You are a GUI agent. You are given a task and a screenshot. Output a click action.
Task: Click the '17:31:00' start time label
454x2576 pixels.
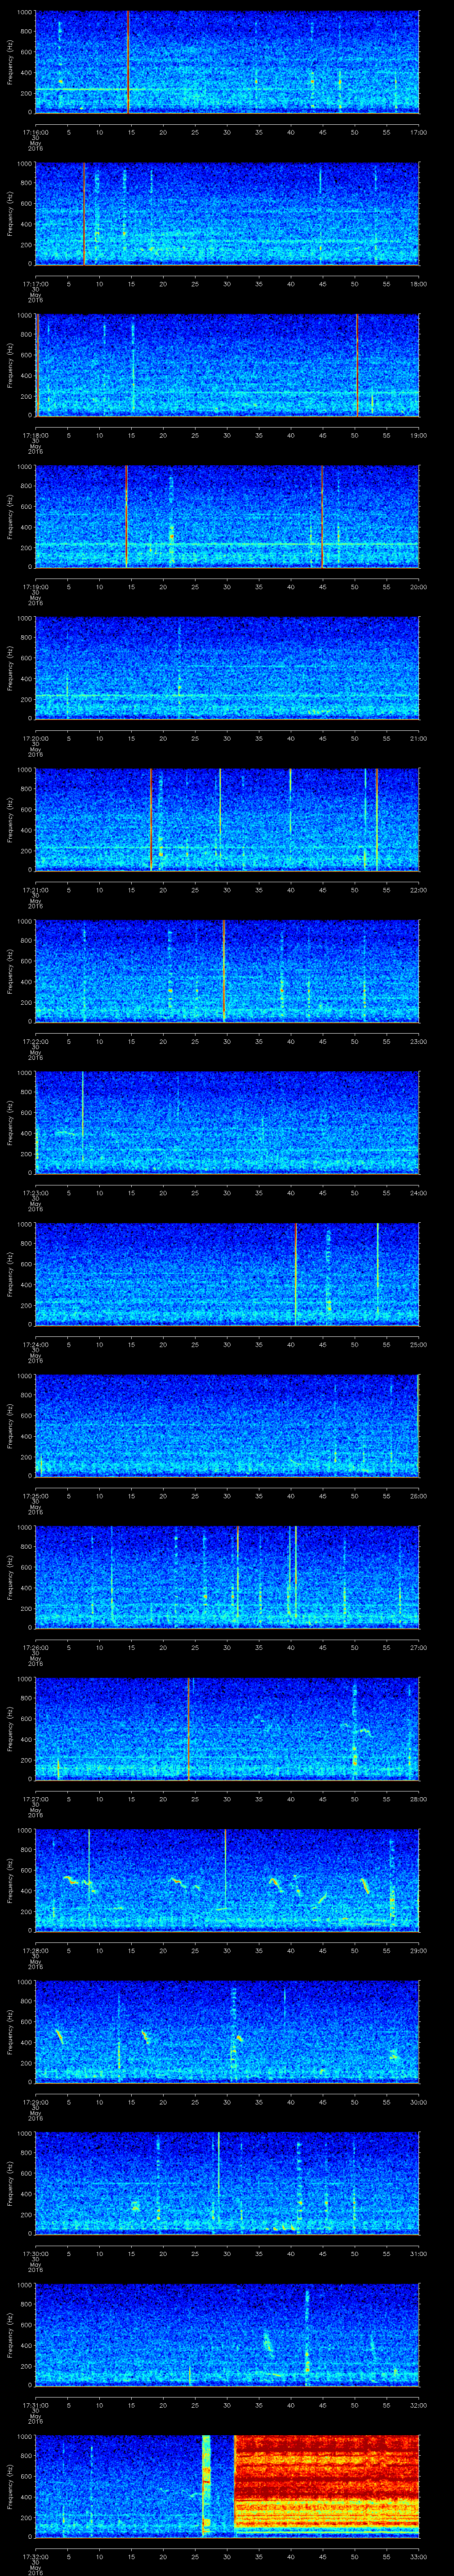35,2405
